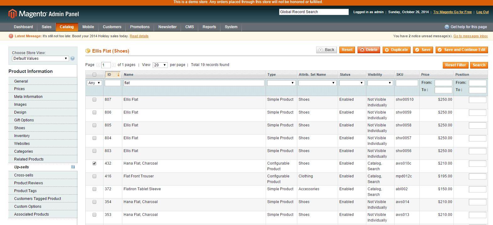This screenshot has height=225, width=493.
Task: Click Try Magento Go for Free link
Action: (x=453, y=12)
